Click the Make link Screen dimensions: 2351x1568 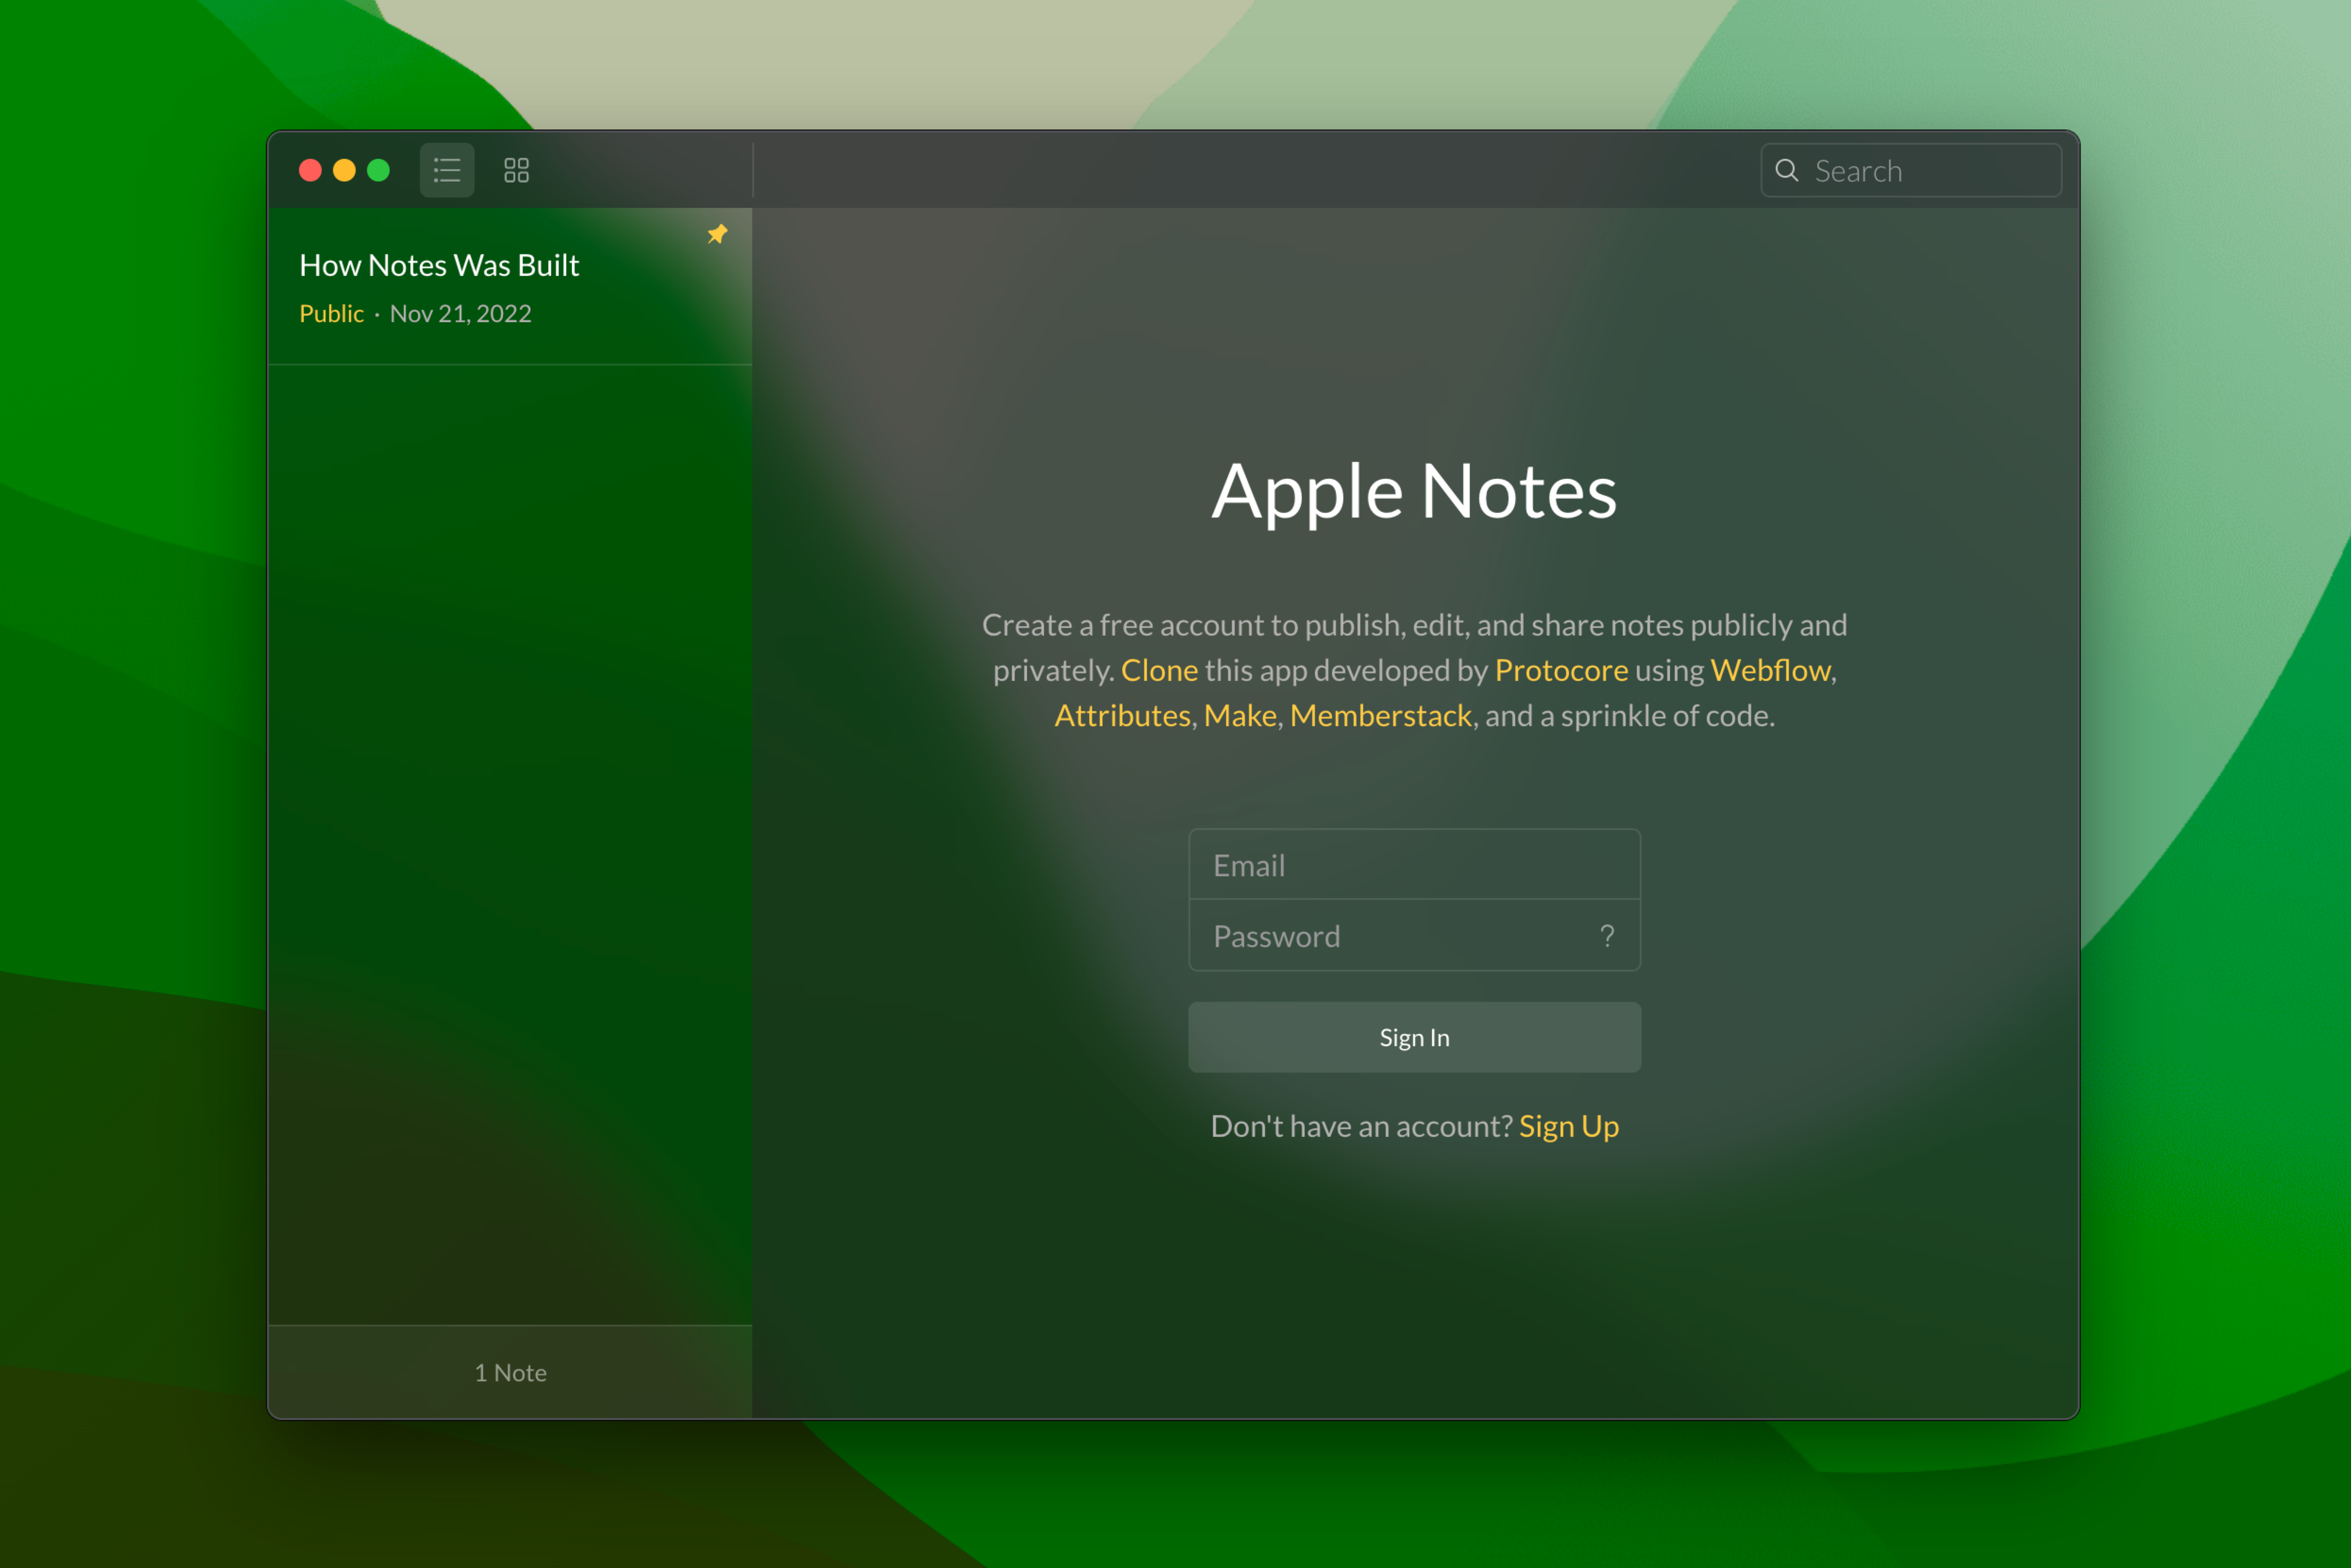tap(1240, 716)
